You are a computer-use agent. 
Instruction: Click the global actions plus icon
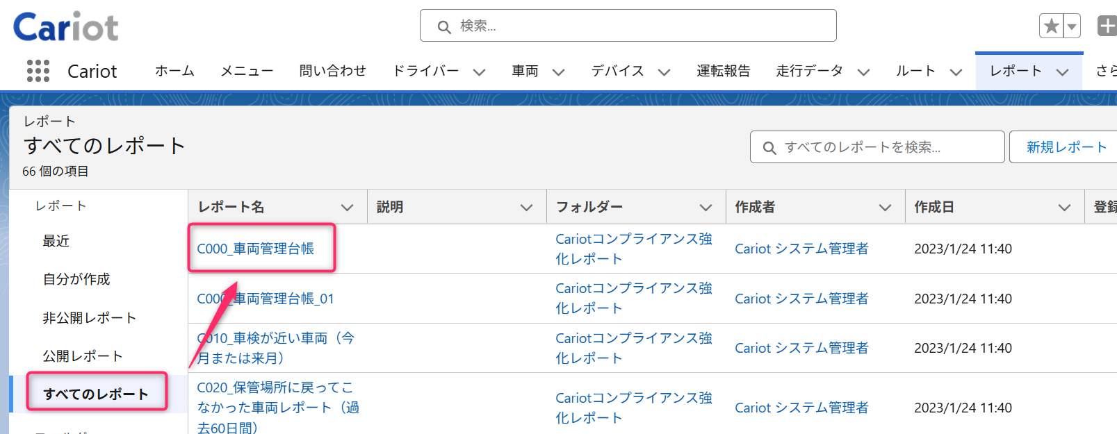coord(1107,26)
